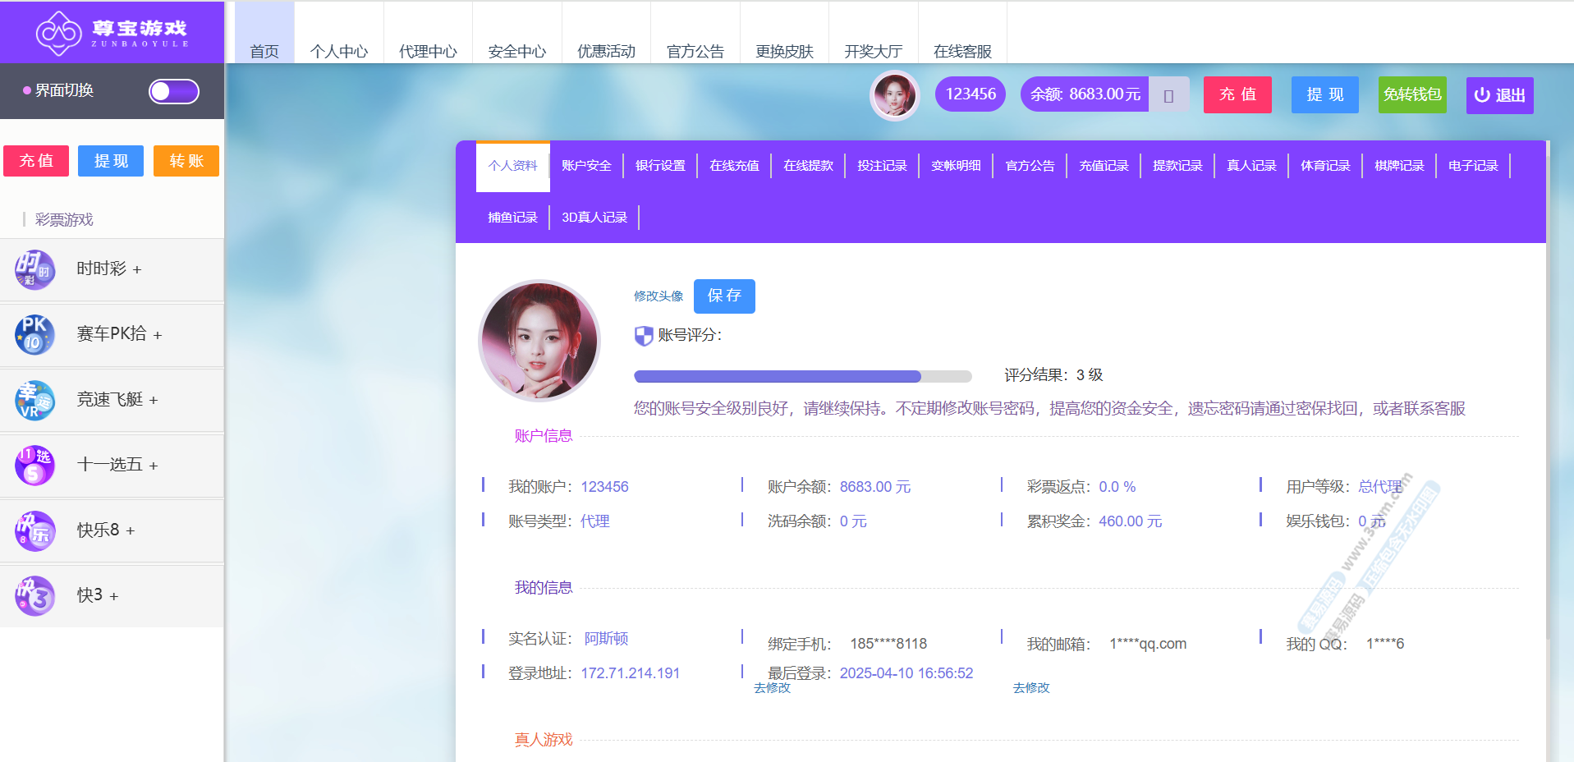Click the purple 退出 logout button

(1499, 95)
